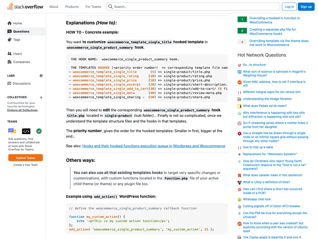Click the Home house icon
The image size is (318, 239).
pos(10,23)
